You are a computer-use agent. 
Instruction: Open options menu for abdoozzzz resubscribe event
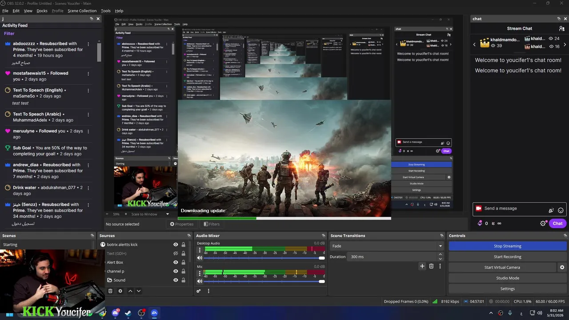88,44
